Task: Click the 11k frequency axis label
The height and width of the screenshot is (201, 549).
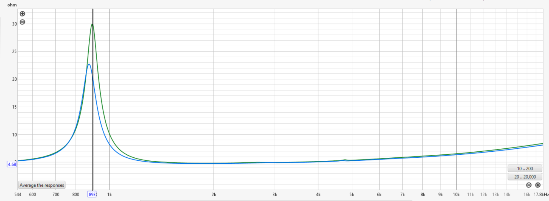Action: click(470, 194)
